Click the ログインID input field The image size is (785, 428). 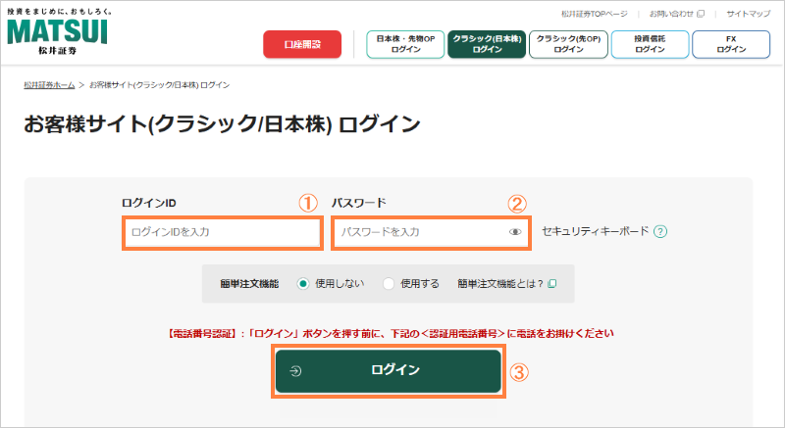coord(222,232)
